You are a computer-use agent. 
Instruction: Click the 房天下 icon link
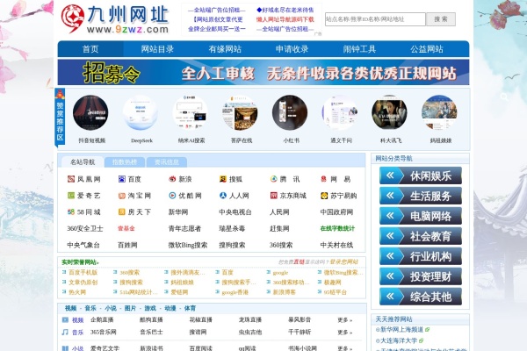[122, 212]
